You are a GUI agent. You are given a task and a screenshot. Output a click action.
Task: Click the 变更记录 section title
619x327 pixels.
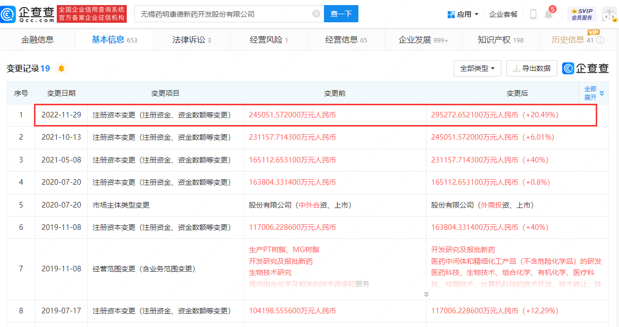pos(23,68)
